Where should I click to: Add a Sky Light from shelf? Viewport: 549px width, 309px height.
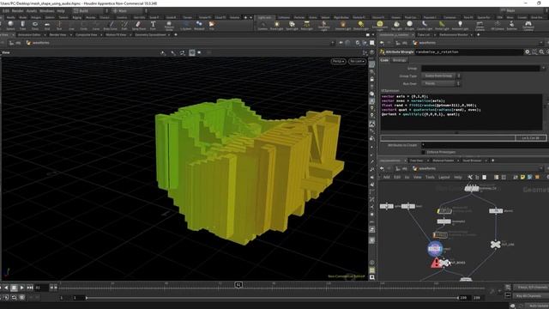(396, 25)
